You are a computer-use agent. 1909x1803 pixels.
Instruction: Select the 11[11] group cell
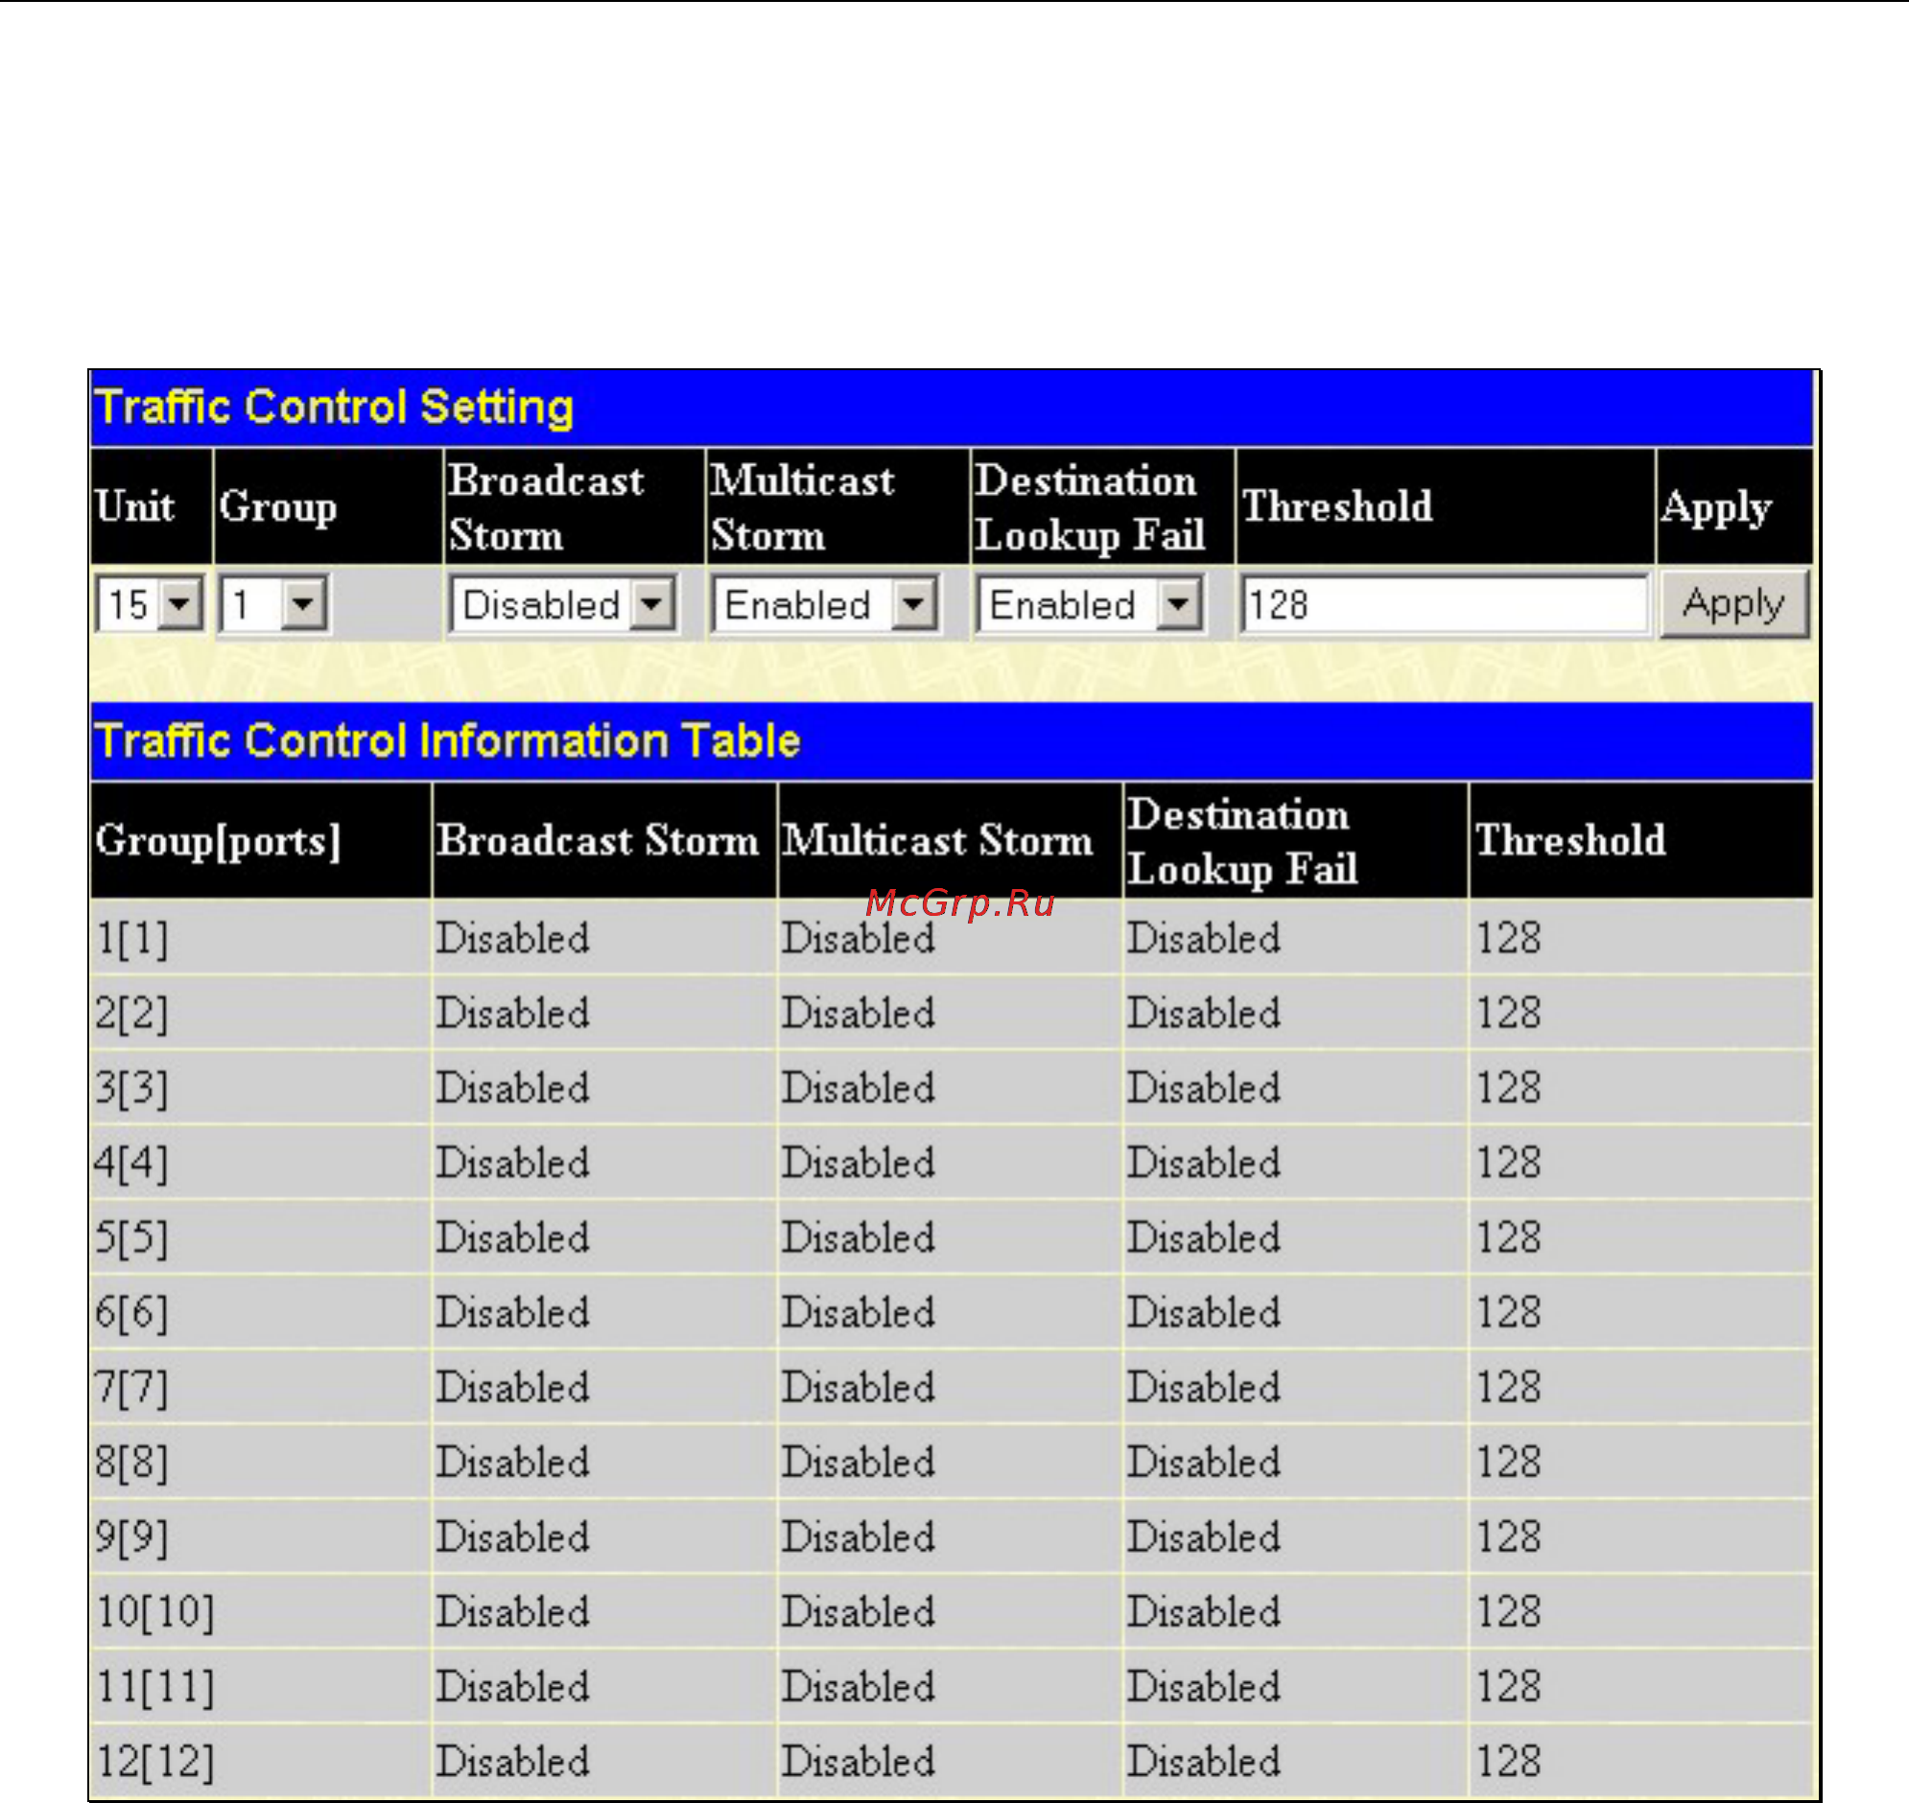tap(261, 1687)
